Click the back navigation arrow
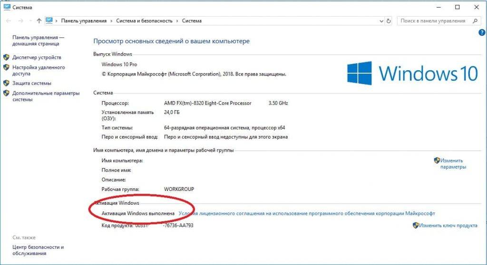The image size is (487, 265). coord(8,21)
